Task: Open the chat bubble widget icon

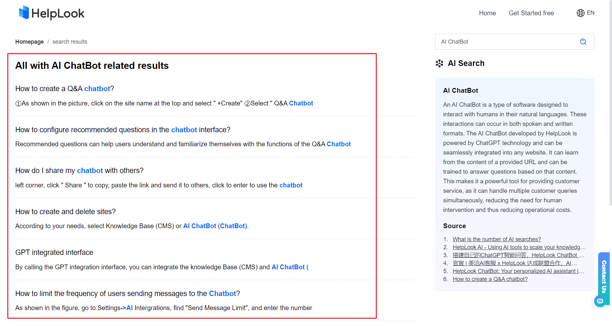Action: pos(600,301)
